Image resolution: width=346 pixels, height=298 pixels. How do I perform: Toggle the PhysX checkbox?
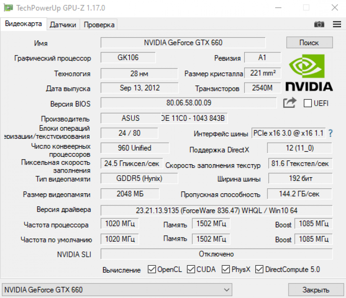[x=226, y=269]
